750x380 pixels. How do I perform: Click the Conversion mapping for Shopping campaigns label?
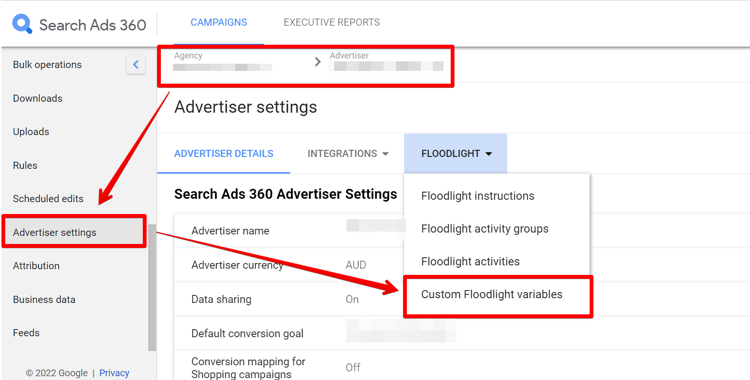pyautogui.click(x=248, y=368)
